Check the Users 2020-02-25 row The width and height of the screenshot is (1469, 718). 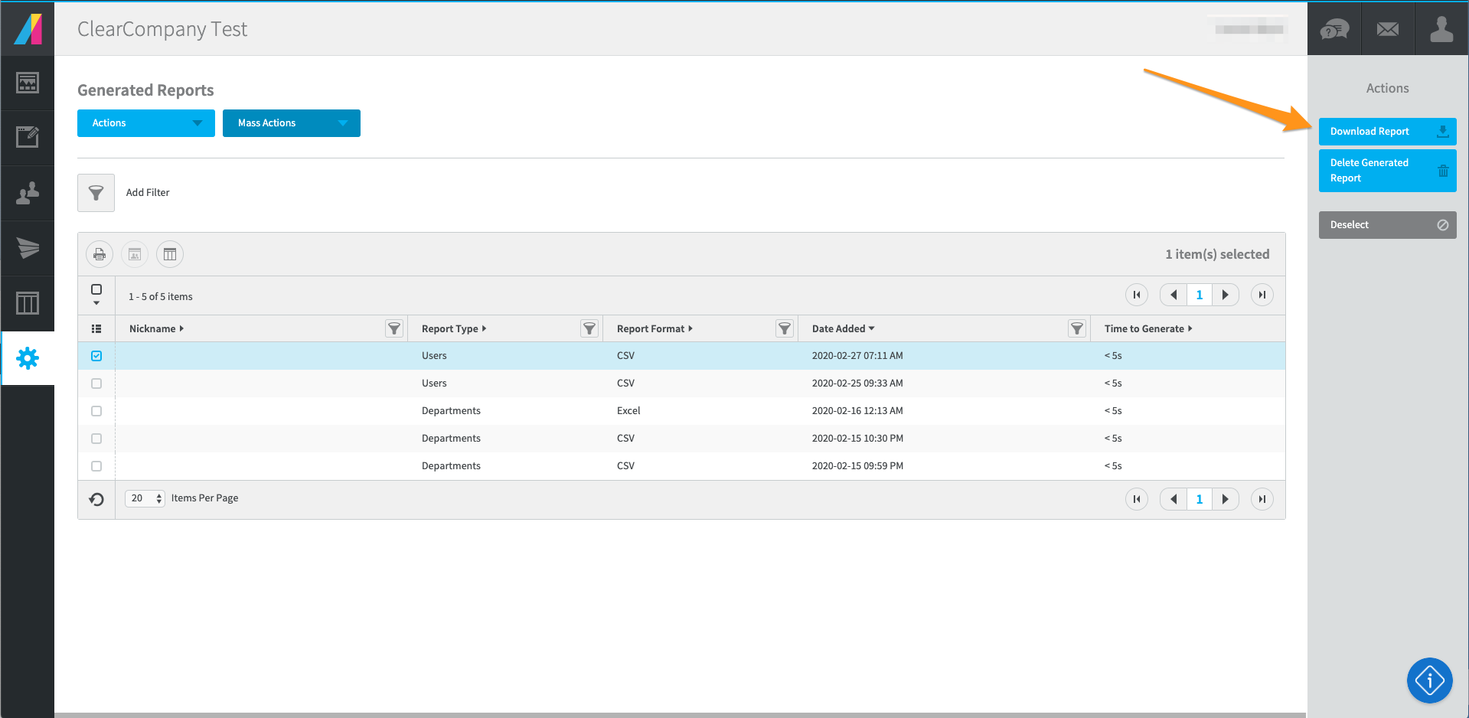click(96, 383)
